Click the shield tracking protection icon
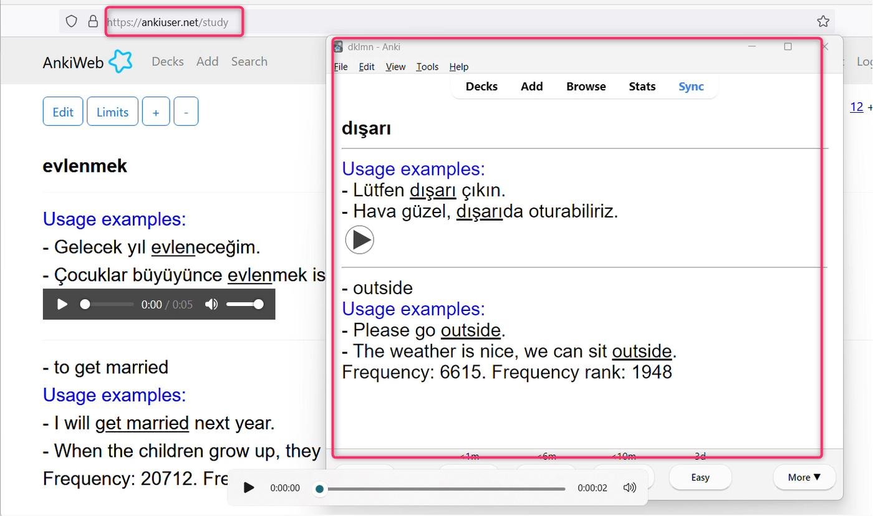 (x=72, y=22)
